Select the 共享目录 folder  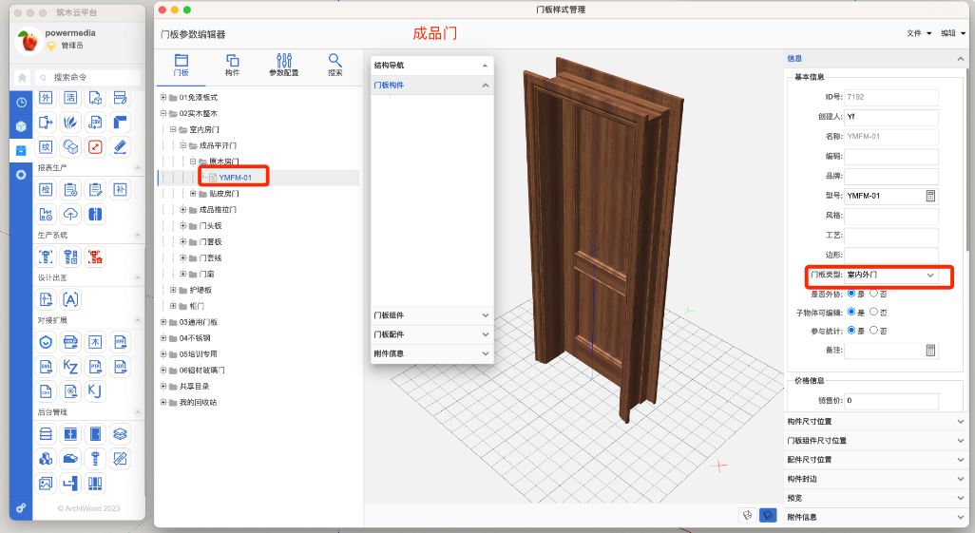click(x=194, y=387)
